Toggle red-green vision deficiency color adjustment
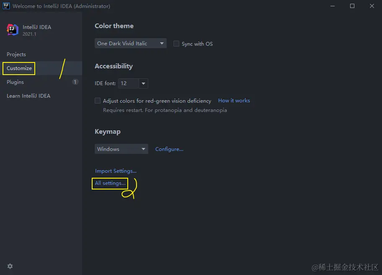The height and width of the screenshot is (275, 382). tap(98, 101)
